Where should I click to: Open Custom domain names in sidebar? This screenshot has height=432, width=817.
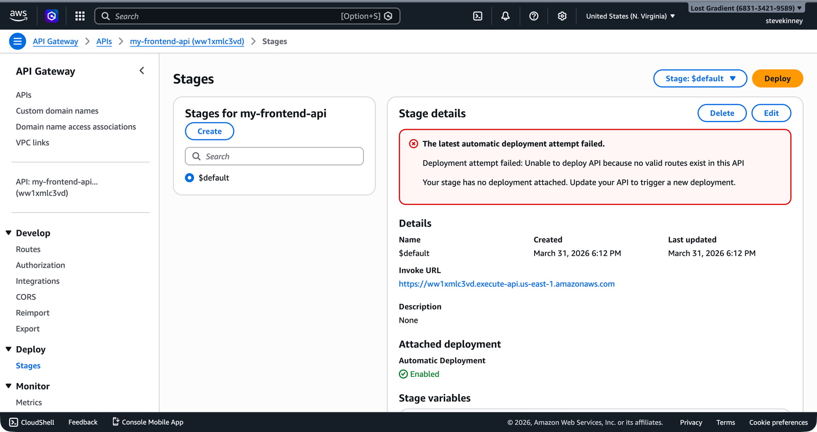(57, 111)
